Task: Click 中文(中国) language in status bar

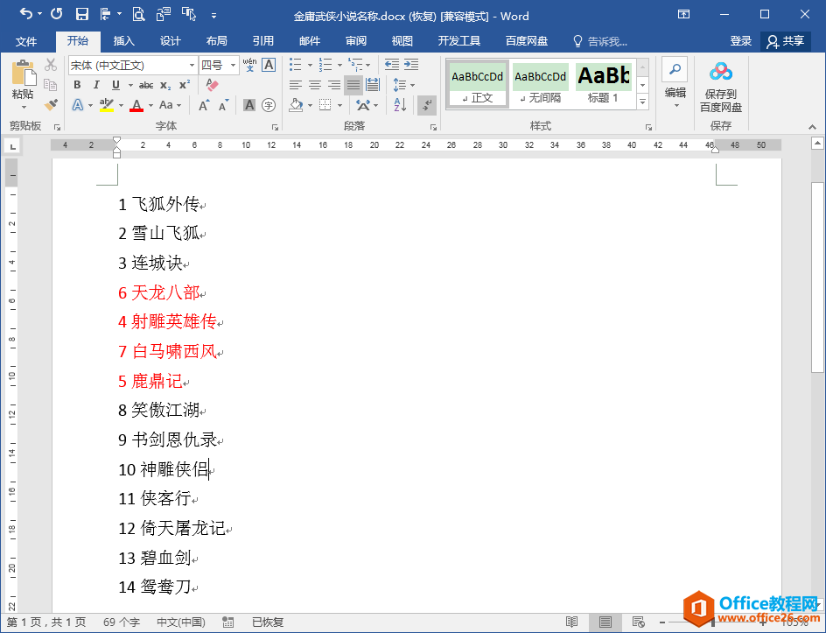Action: click(180, 622)
